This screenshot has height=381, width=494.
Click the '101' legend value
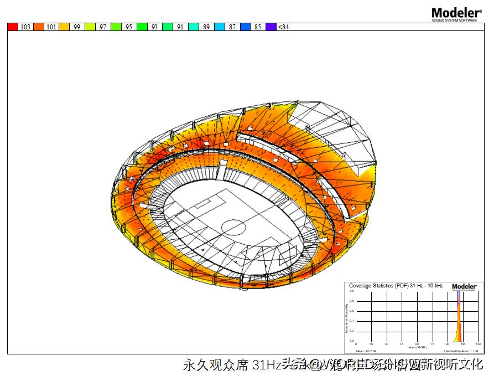[x=51, y=27]
